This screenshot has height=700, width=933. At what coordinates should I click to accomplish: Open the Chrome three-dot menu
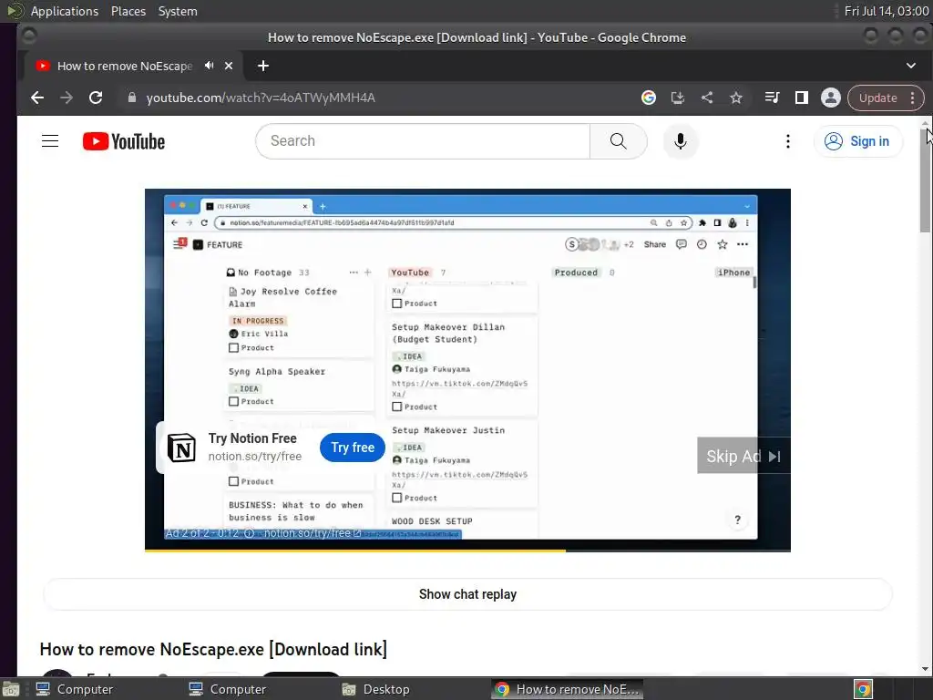click(x=913, y=98)
